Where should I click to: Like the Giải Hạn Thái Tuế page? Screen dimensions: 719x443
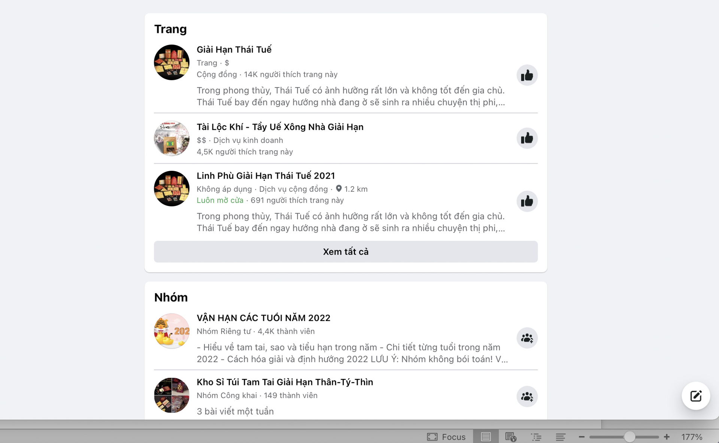(527, 75)
